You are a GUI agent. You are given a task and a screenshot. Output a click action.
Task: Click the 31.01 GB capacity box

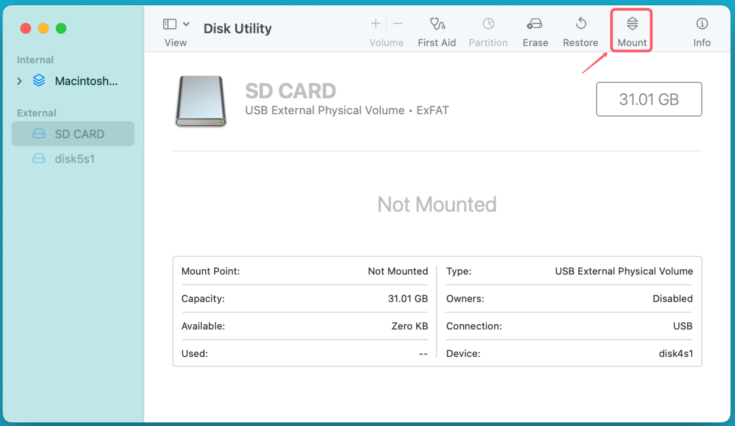[x=649, y=99]
